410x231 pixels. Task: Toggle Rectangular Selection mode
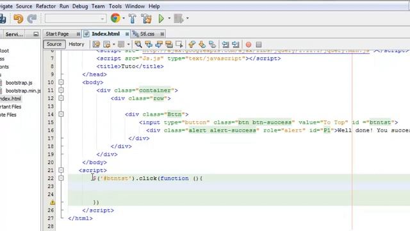click(x=179, y=44)
